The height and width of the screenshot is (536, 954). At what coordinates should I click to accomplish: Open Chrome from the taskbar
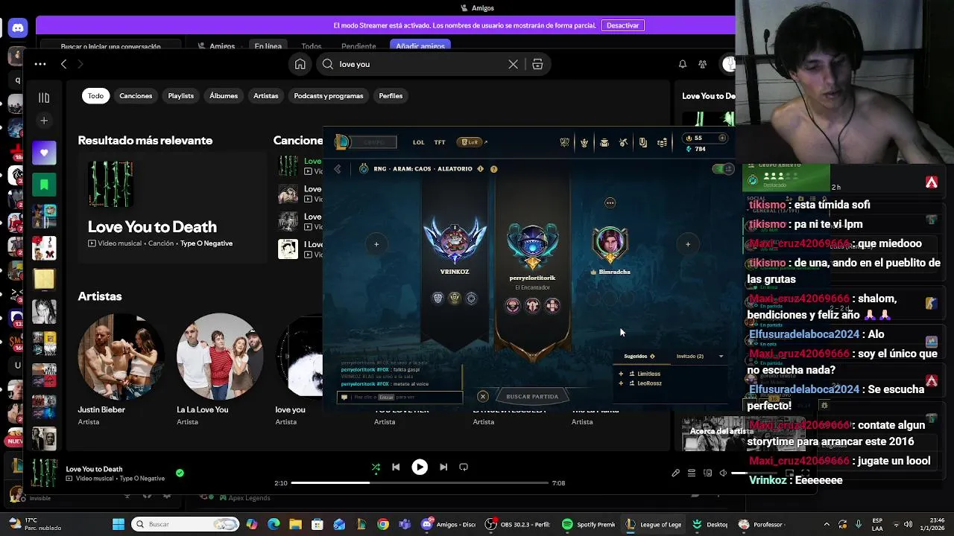(382, 524)
